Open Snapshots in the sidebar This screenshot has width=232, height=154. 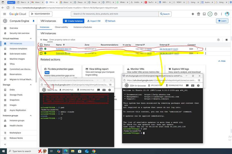[x=14, y=100]
